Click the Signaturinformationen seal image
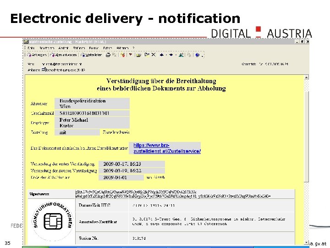Viewport: 330px width, 248px height. (x=52, y=220)
